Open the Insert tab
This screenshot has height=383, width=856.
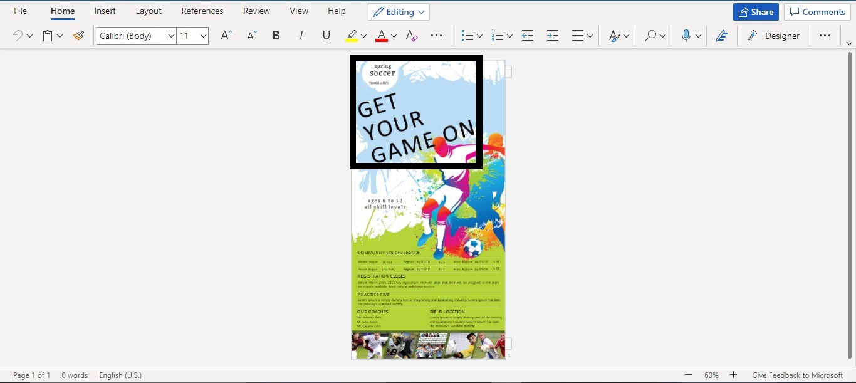pyautogui.click(x=105, y=11)
